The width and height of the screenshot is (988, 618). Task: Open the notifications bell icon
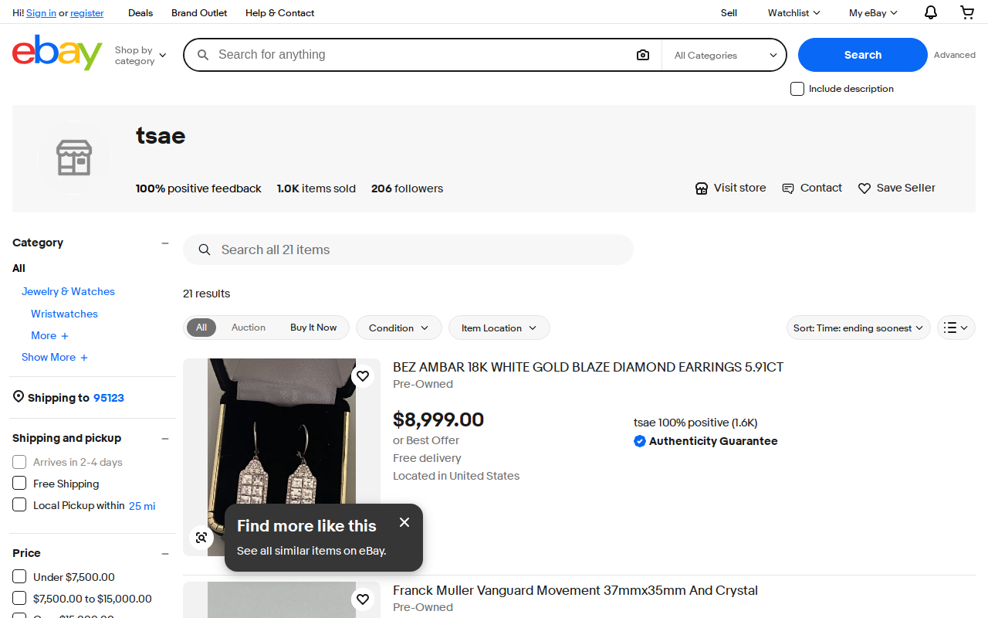click(931, 12)
